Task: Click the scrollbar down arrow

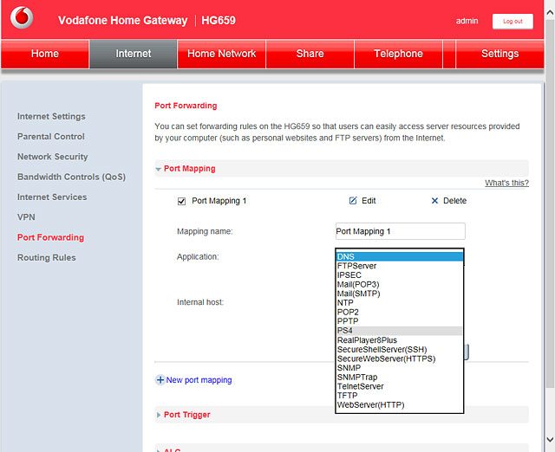Action: click(550, 439)
